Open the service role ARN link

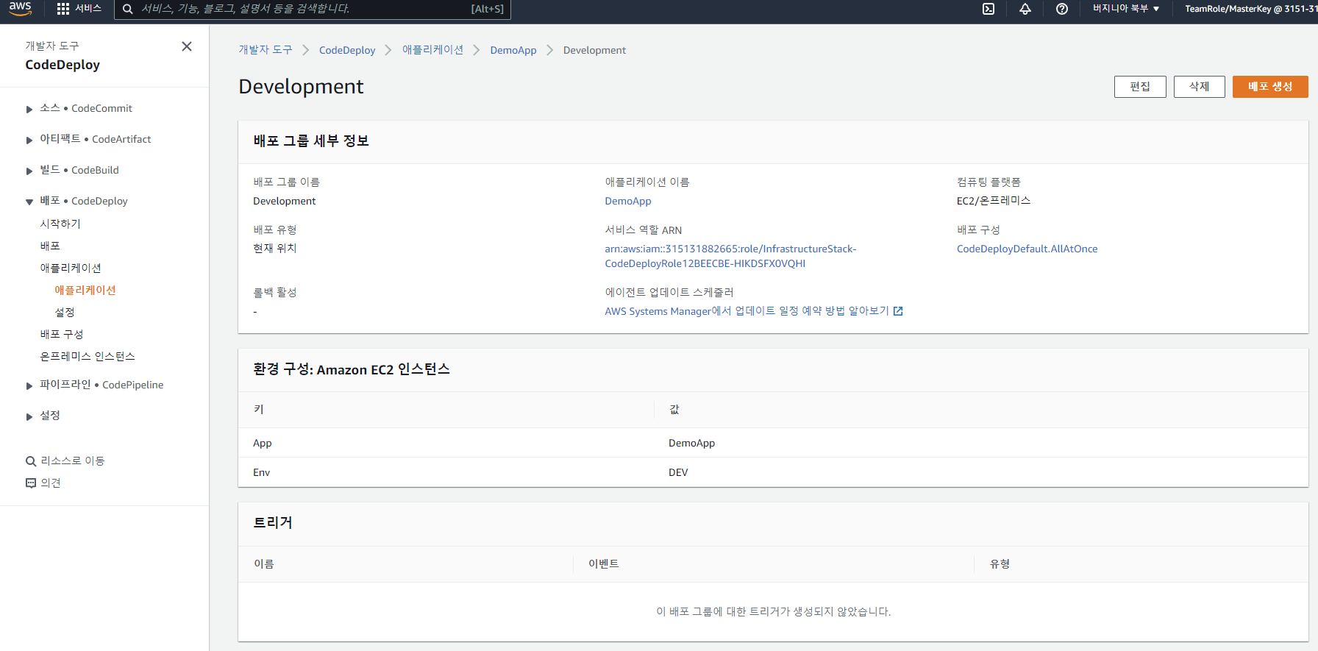[730, 256]
